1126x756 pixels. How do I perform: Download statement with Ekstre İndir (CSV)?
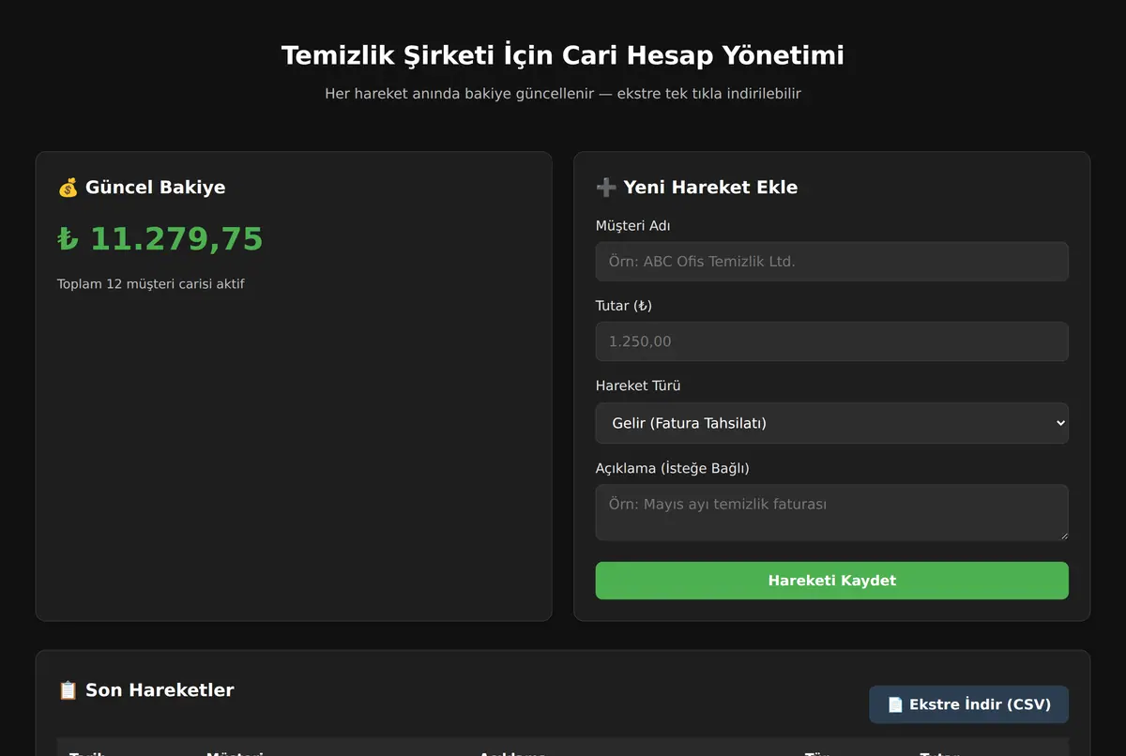[x=968, y=704]
